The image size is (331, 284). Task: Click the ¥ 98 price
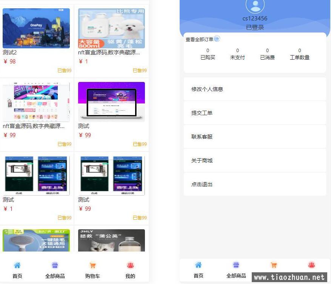[x=10, y=62]
